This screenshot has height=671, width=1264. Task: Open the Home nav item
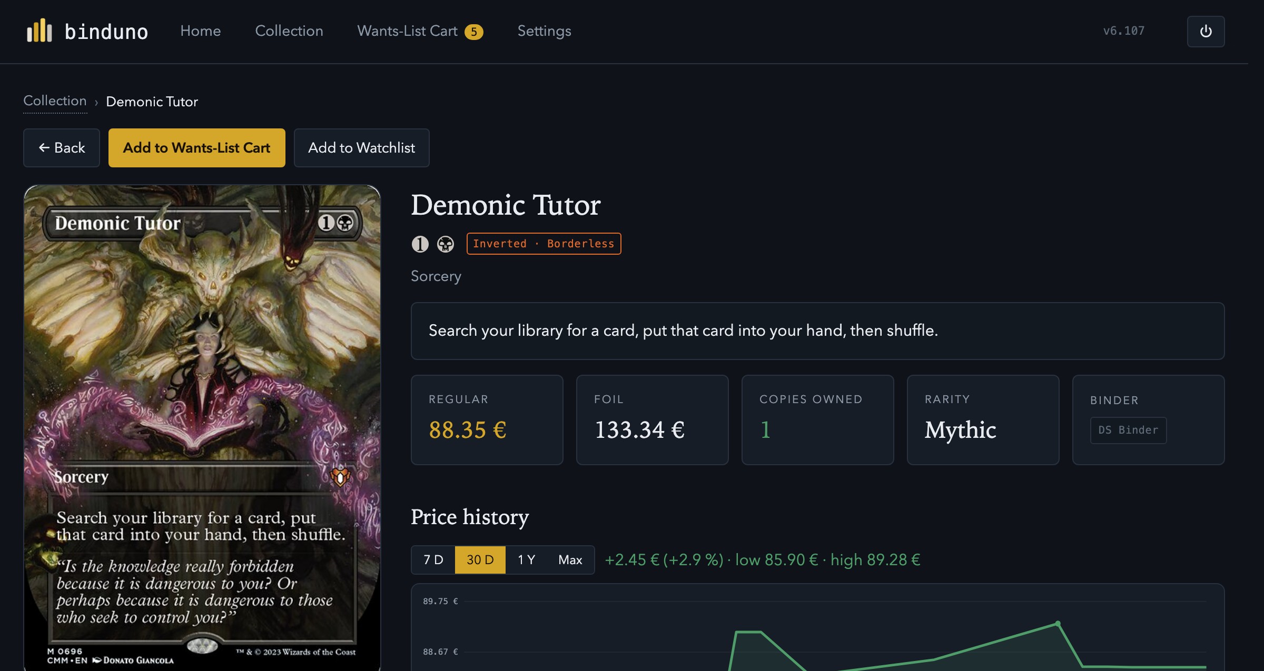point(200,31)
